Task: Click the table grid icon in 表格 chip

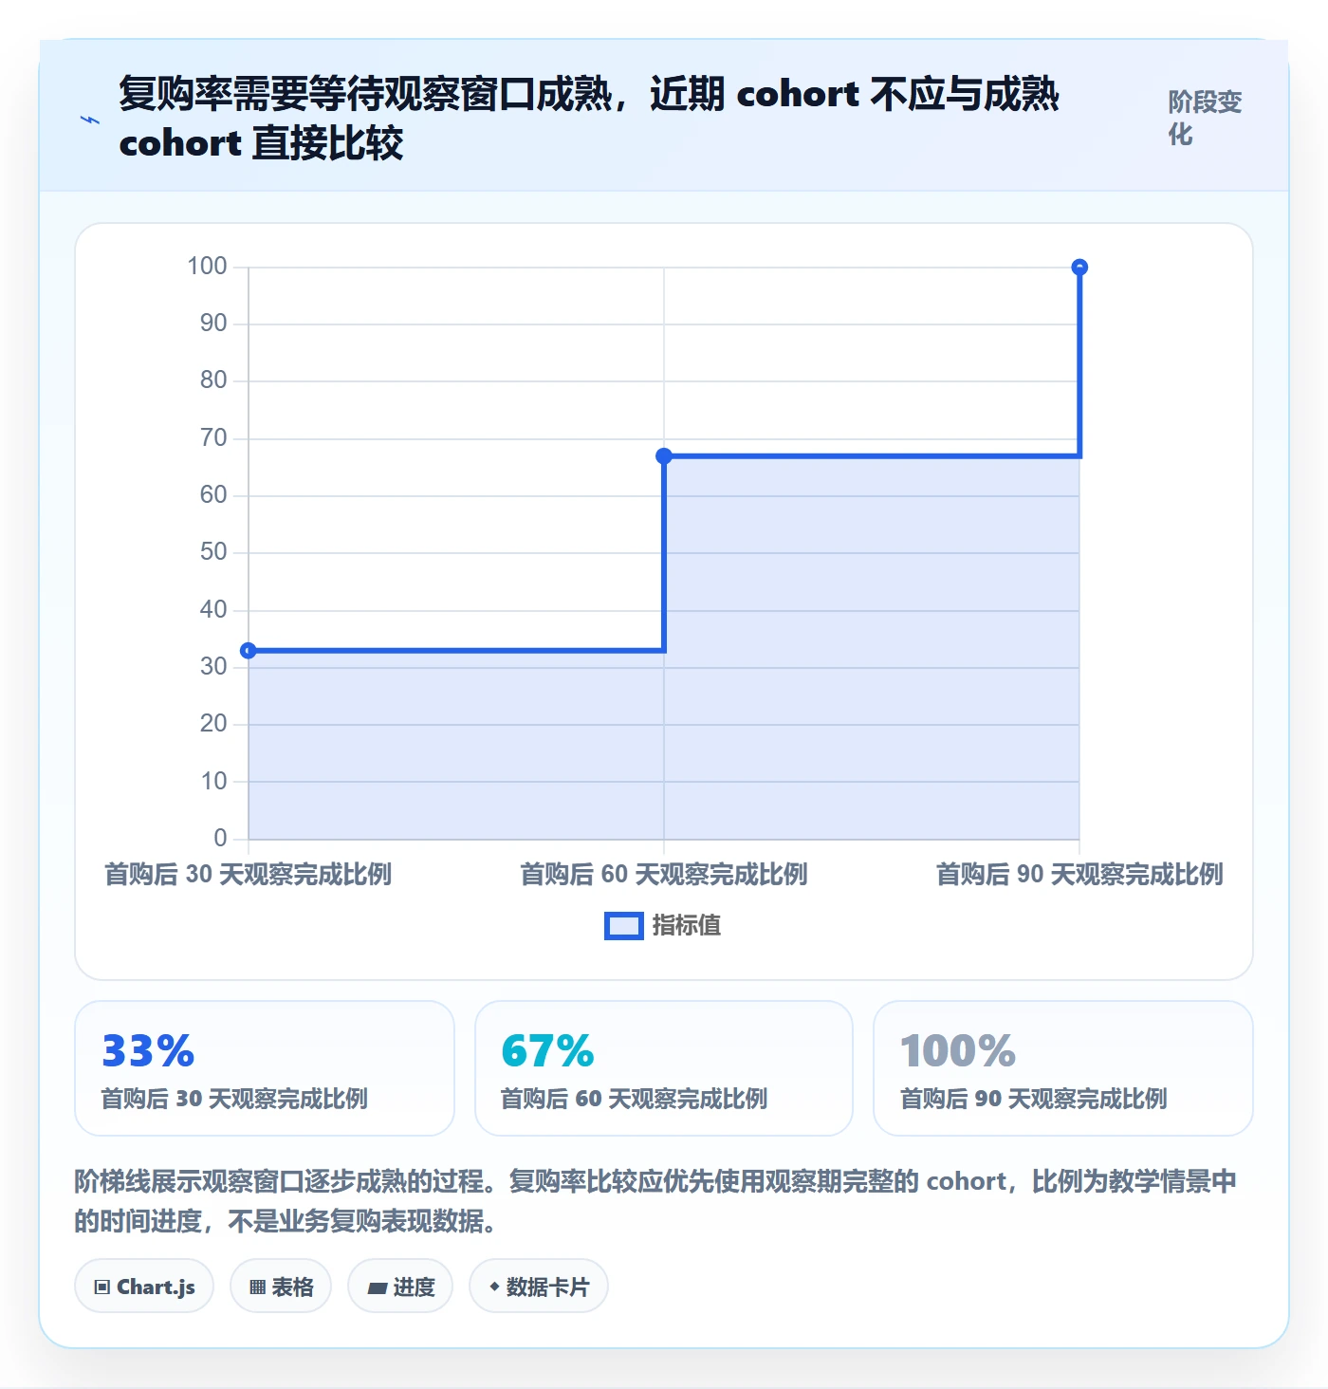Action: tap(257, 1287)
